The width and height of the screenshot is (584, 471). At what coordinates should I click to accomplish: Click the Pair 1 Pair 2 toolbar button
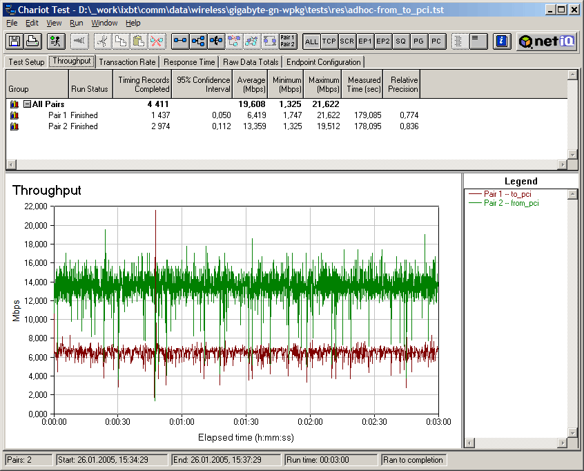(288, 41)
